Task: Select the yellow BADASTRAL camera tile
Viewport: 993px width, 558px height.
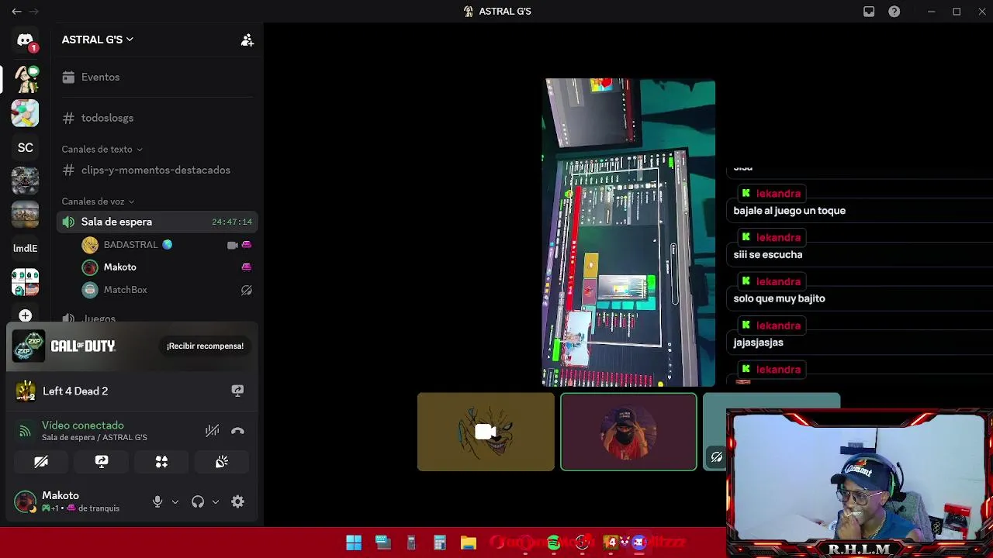Action: 486,432
